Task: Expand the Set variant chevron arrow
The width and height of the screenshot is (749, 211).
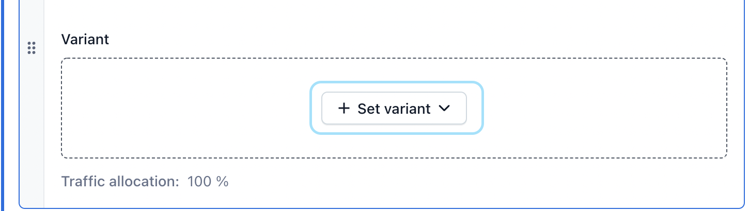Action: pyautogui.click(x=444, y=109)
